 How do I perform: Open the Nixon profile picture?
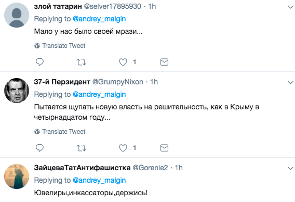(17, 91)
